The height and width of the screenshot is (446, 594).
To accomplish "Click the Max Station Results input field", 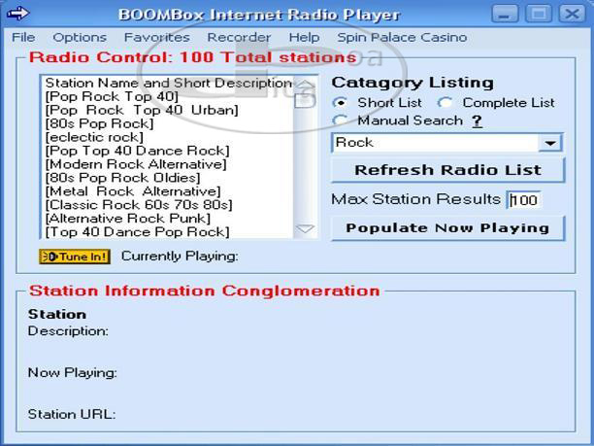I will coord(524,200).
